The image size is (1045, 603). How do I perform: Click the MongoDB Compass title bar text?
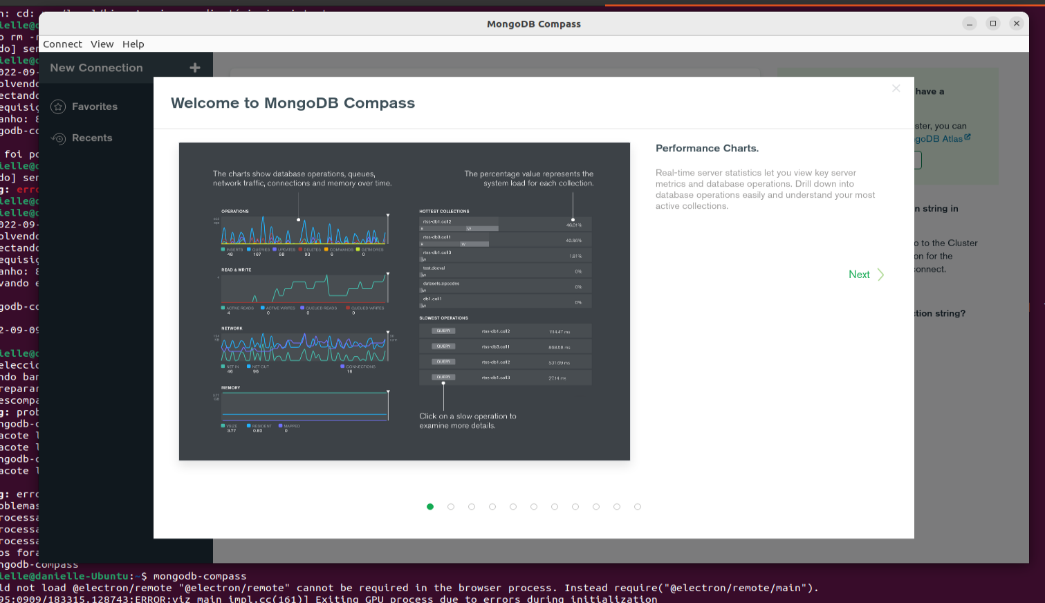[534, 24]
